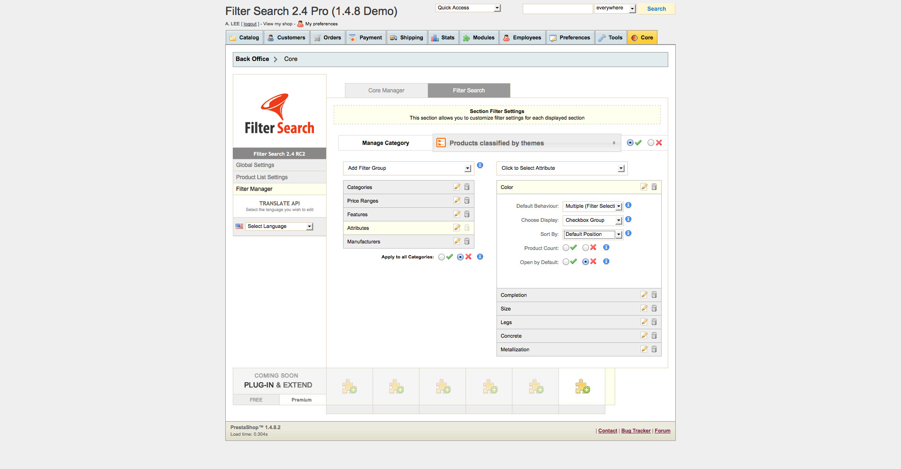Open the Select Language dropdown
901x469 pixels.
279,226
